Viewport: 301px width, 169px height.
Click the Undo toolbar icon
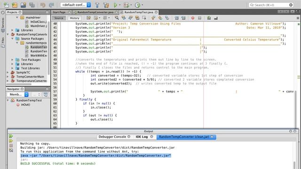(x=43, y=5)
